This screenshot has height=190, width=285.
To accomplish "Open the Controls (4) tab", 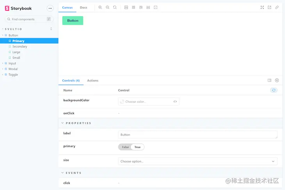I will pyautogui.click(x=71, y=81).
